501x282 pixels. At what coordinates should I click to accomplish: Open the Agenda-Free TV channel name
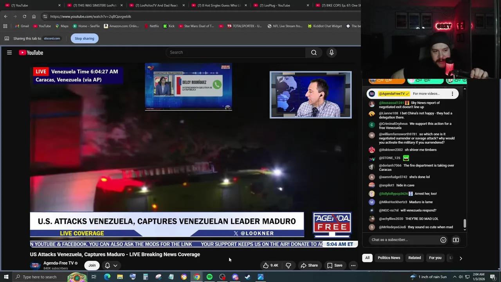pos(58,263)
